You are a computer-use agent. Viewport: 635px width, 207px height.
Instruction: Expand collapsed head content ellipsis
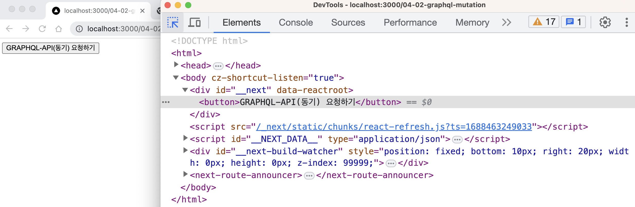tap(218, 66)
